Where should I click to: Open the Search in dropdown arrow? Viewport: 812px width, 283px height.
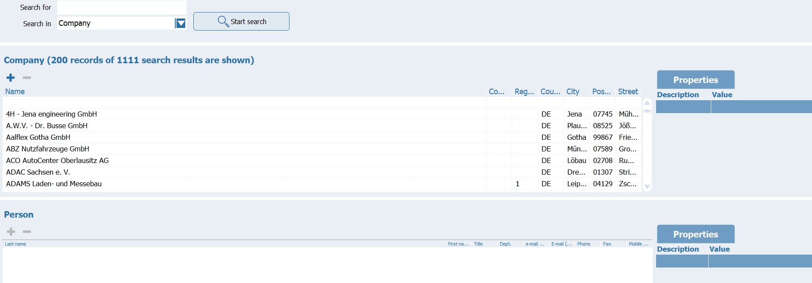point(180,23)
